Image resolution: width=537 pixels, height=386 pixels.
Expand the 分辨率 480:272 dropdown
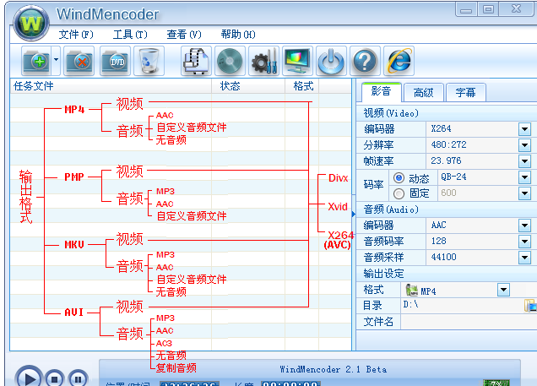click(x=524, y=145)
